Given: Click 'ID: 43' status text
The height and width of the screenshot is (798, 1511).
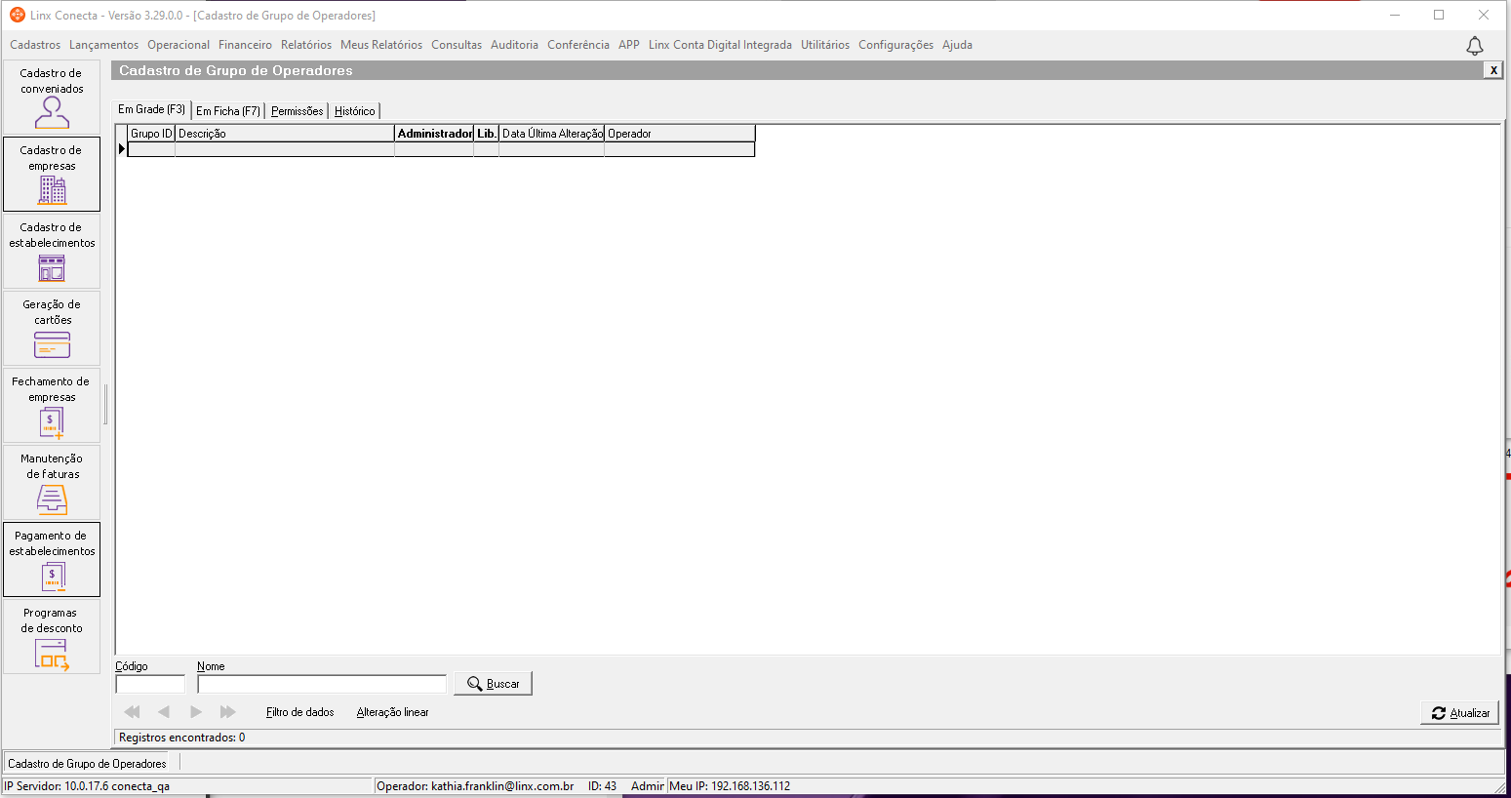Looking at the screenshot, I should click(x=602, y=786).
